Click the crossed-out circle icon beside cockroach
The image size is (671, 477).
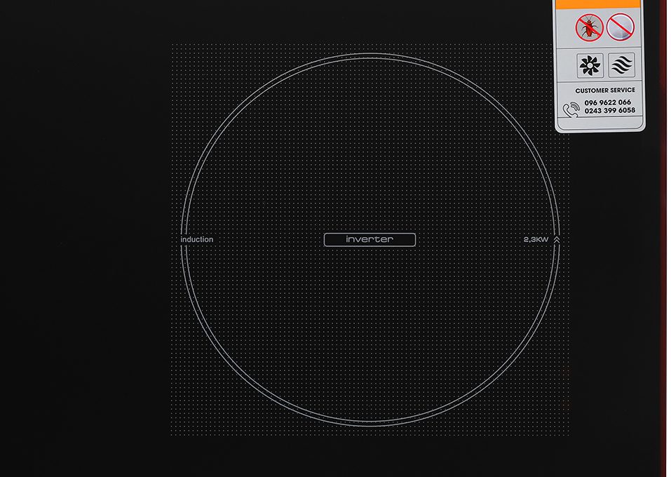(620, 27)
